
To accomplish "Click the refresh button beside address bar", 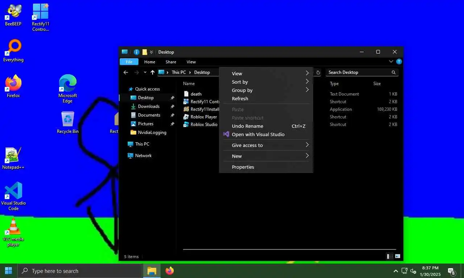I will click(x=318, y=72).
